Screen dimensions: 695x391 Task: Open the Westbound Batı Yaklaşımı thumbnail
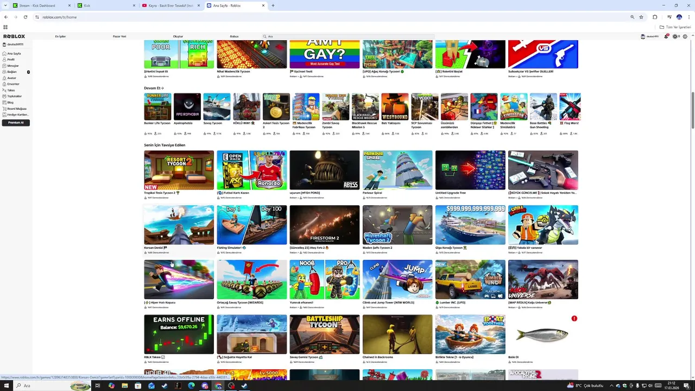tap(395, 106)
